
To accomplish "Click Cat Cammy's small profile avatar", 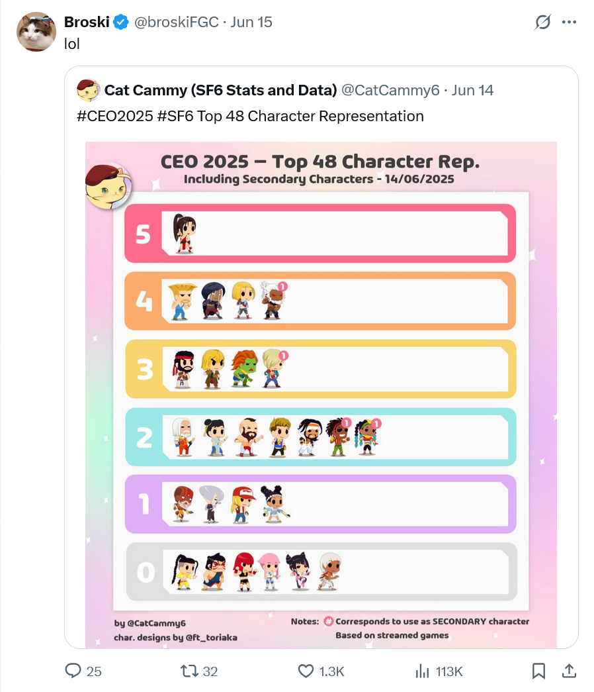I will point(88,90).
